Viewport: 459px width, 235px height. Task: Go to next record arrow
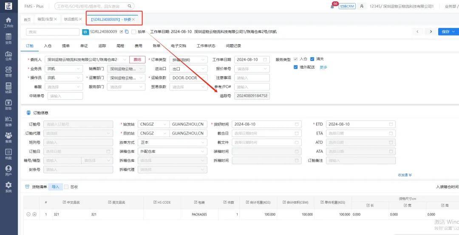pos(431,31)
